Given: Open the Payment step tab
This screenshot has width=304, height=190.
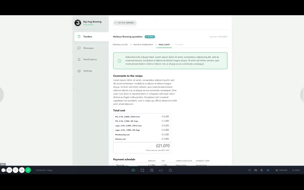Looking at the screenshot, I should coord(179,44).
